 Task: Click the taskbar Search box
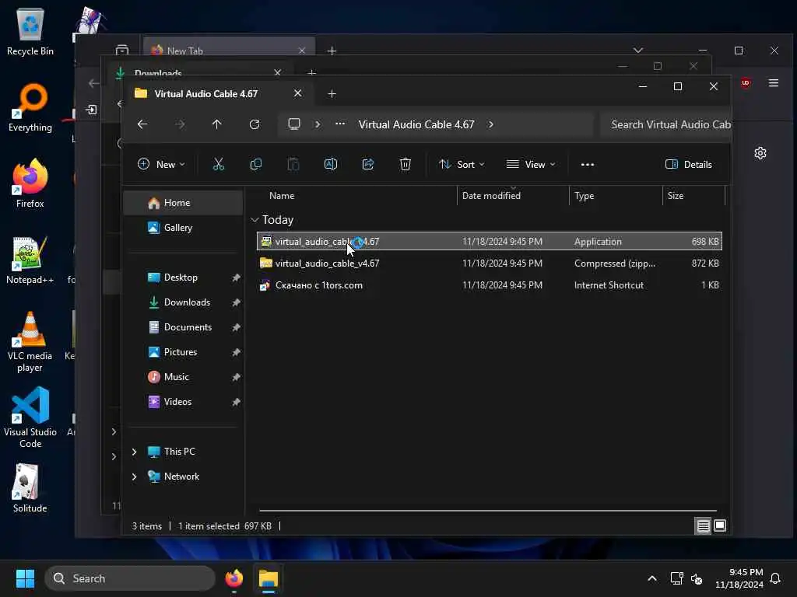pyautogui.click(x=130, y=578)
